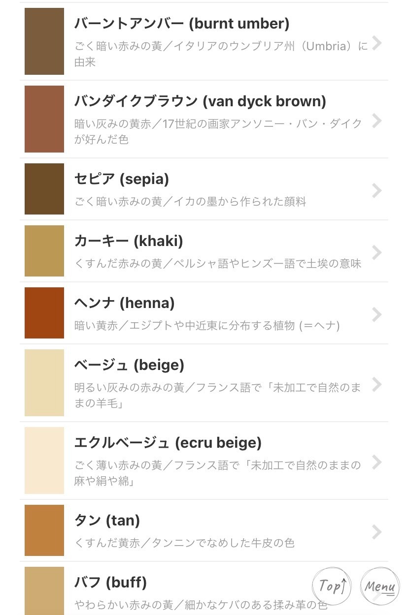Tap the ecru beige row arrow

pyautogui.click(x=377, y=462)
